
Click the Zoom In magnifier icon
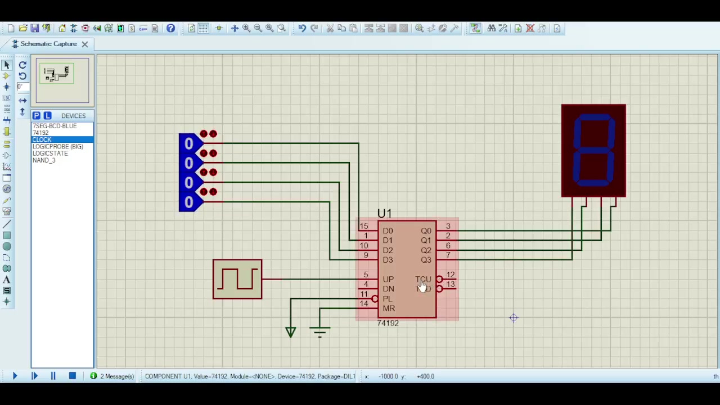point(246,28)
